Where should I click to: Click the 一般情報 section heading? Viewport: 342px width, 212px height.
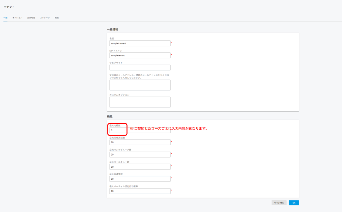click(112, 29)
